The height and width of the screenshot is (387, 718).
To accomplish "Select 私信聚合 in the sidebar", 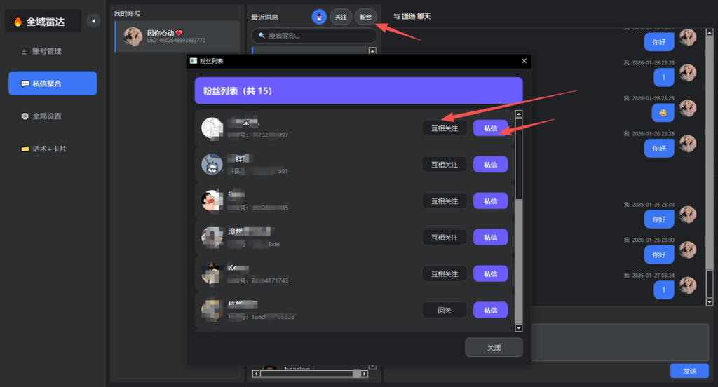I will [x=53, y=83].
